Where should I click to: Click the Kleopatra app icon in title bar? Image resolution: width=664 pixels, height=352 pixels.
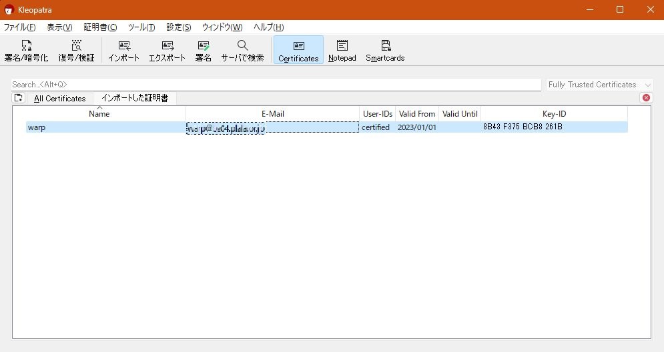[9, 10]
